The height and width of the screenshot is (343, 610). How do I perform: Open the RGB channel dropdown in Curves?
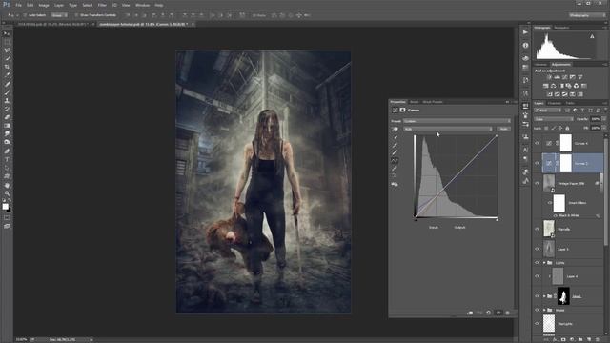tap(448, 129)
